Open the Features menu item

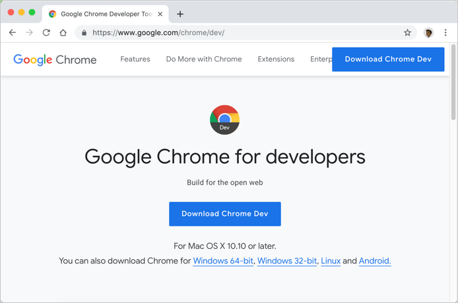point(135,59)
